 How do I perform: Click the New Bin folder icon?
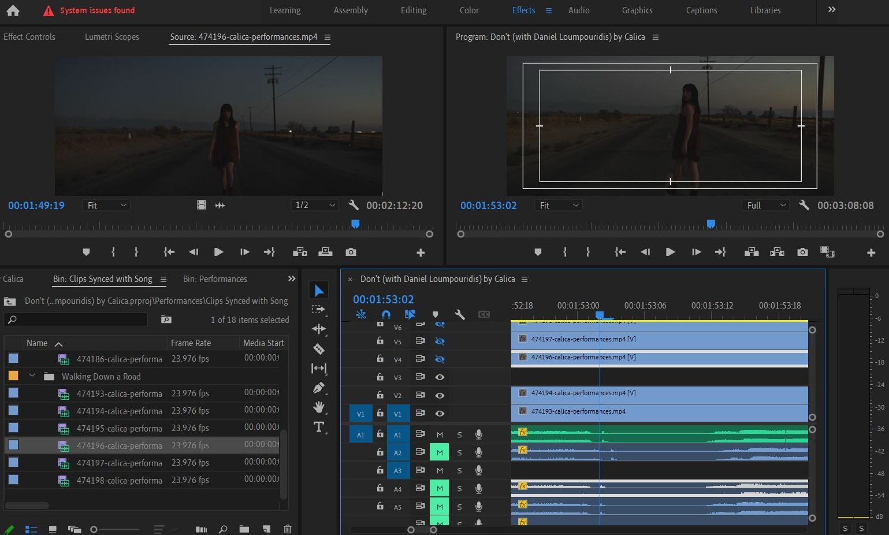(x=244, y=529)
